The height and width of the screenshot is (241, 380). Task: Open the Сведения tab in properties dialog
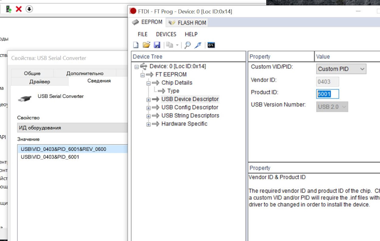coord(99,81)
